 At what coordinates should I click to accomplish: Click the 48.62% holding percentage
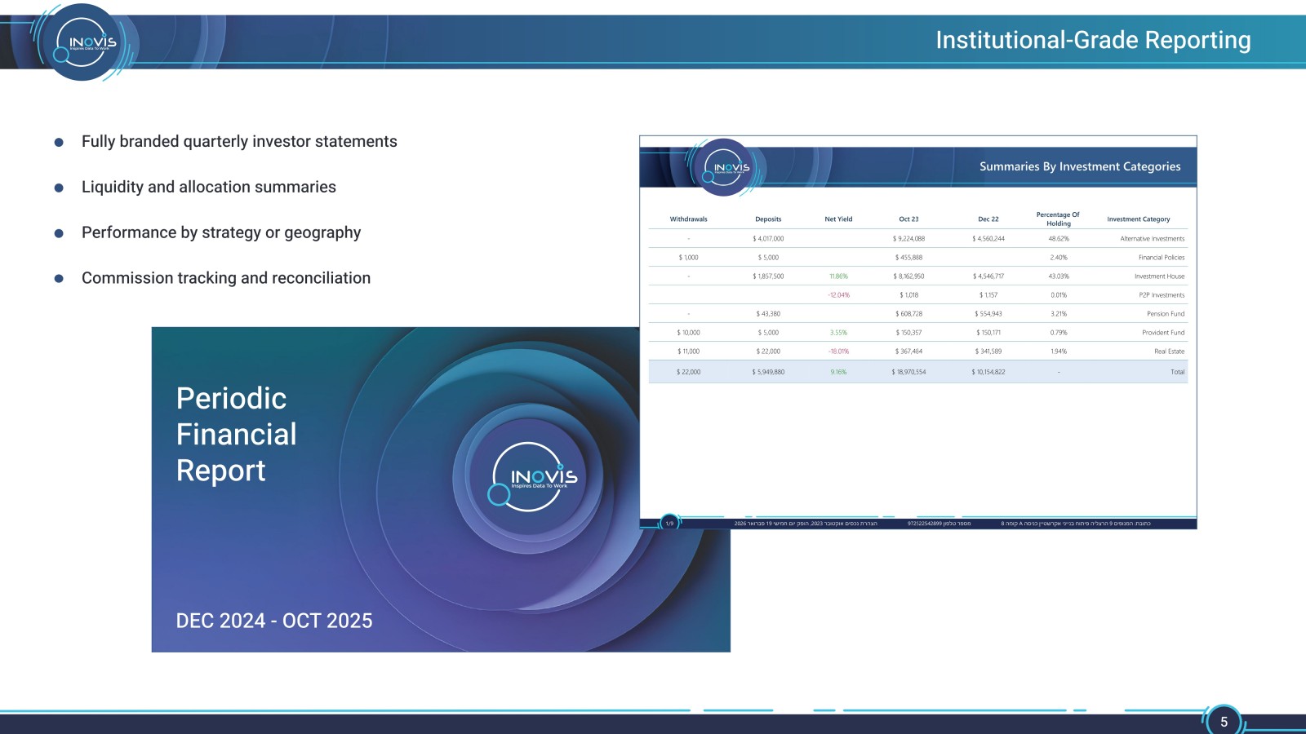1059,239
